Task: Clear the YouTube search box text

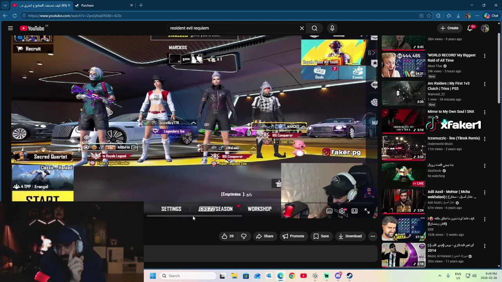Action: coord(302,28)
